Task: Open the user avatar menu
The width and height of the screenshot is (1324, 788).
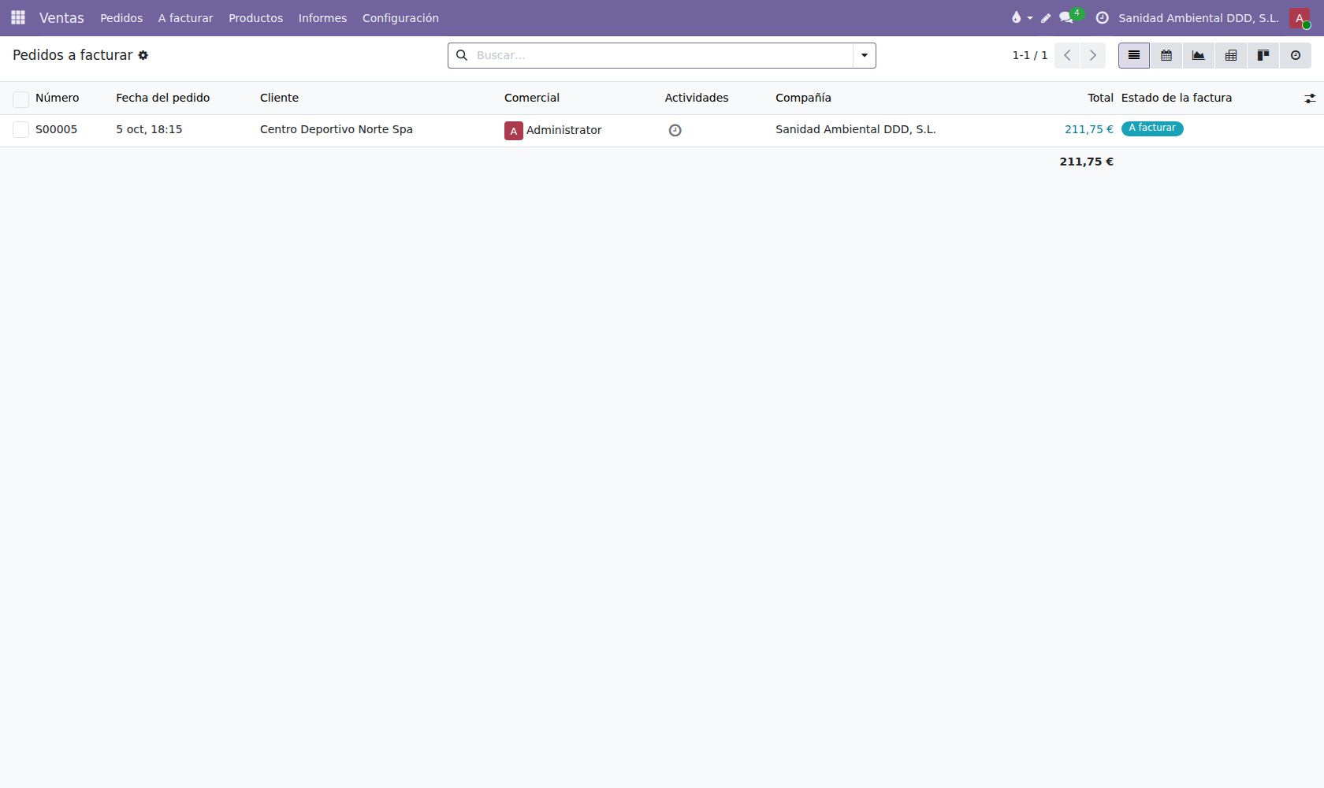Action: (1300, 17)
